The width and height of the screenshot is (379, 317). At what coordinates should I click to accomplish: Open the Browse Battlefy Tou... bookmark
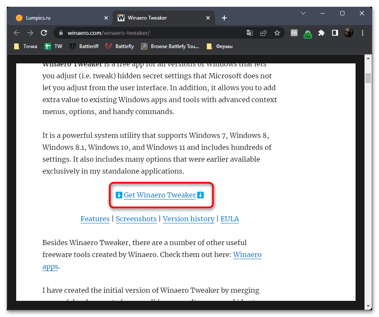click(x=170, y=46)
